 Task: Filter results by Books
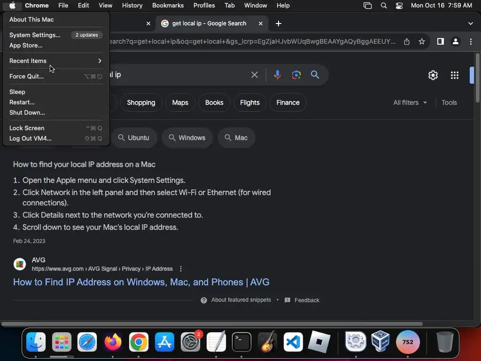pos(214,102)
